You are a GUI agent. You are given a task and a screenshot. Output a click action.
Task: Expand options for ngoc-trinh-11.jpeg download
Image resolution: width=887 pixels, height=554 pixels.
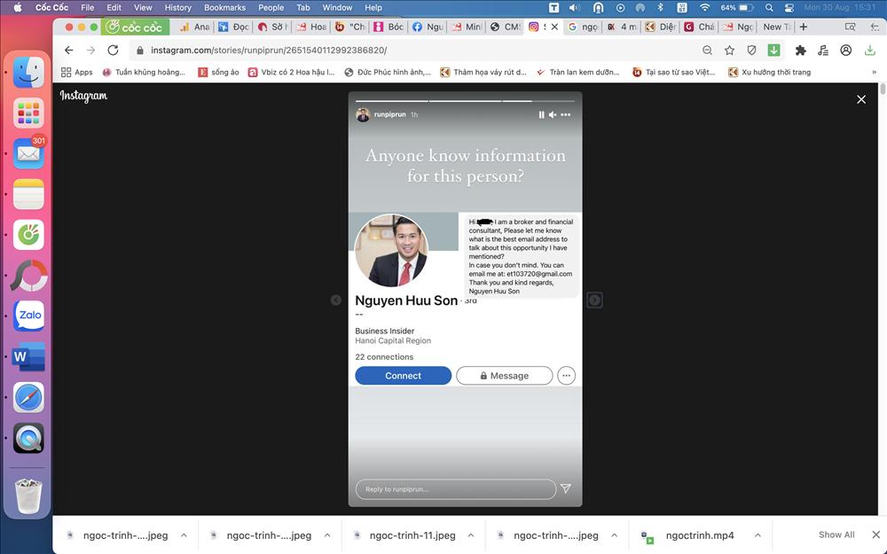point(471,535)
